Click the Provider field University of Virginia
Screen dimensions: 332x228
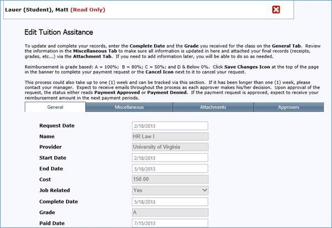tap(170, 147)
